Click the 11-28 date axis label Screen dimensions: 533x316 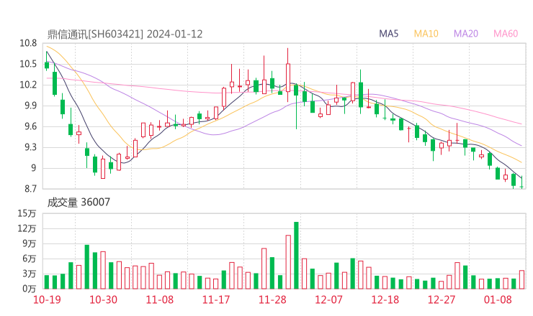click(272, 299)
